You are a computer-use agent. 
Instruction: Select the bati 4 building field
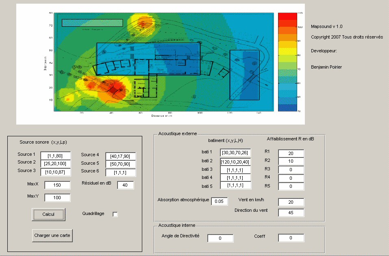[235, 178]
